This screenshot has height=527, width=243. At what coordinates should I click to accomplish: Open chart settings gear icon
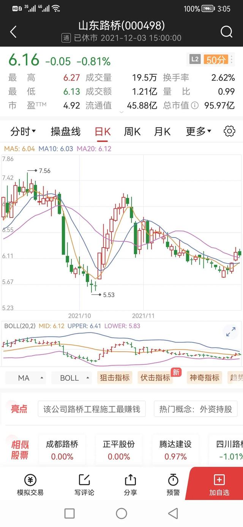pos(229,131)
